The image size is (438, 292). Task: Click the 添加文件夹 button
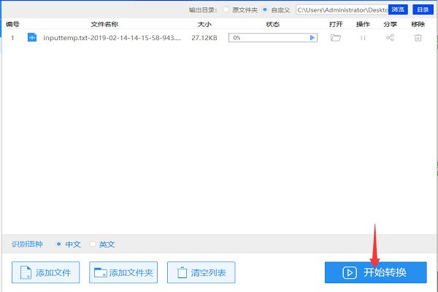pyautogui.click(x=123, y=272)
